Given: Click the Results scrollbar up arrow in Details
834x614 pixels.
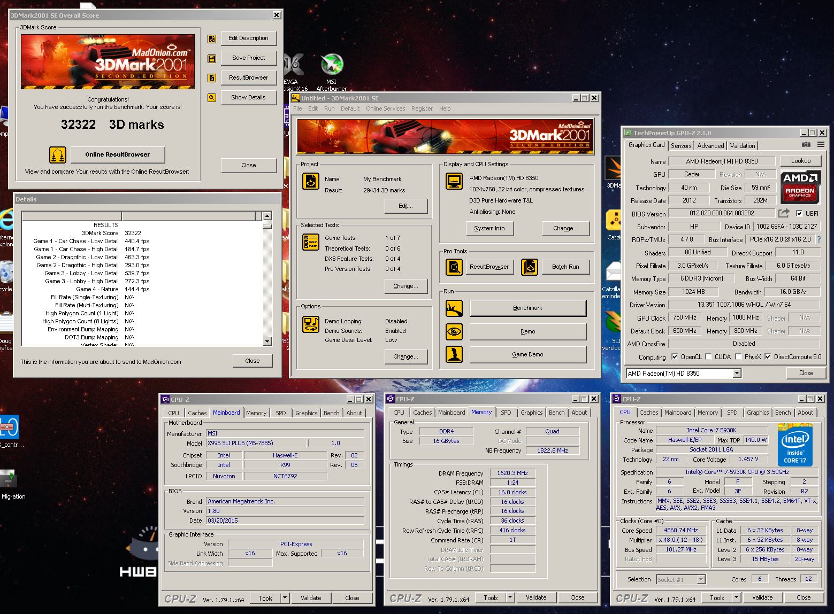Looking at the screenshot, I should [x=267, y=216].
